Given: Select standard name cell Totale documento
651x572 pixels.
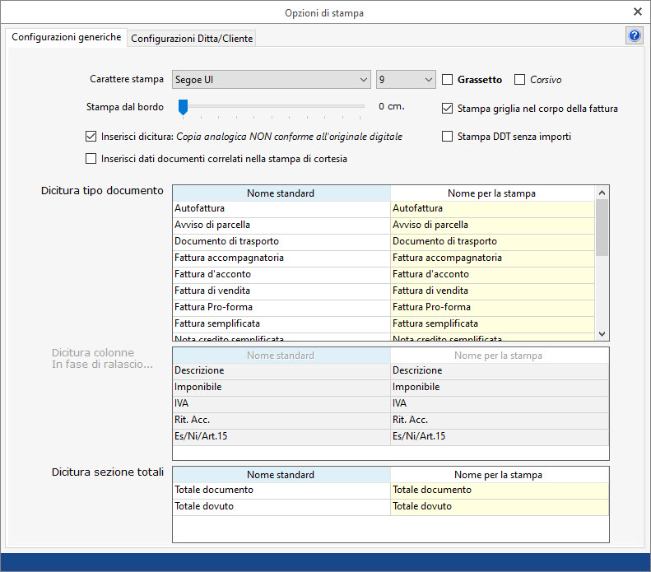Looking at the screenshot, I should 281,490.
